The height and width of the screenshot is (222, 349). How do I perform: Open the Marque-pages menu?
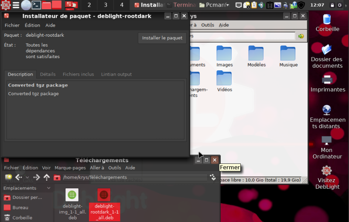point(70,168)
